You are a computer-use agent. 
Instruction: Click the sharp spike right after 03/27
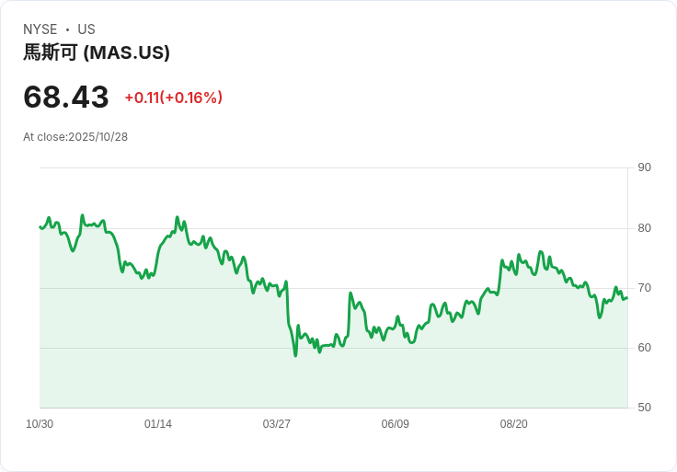[350, 294]
